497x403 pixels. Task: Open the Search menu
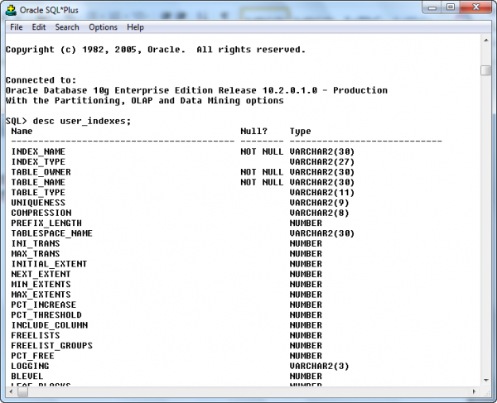click(67, 27)
